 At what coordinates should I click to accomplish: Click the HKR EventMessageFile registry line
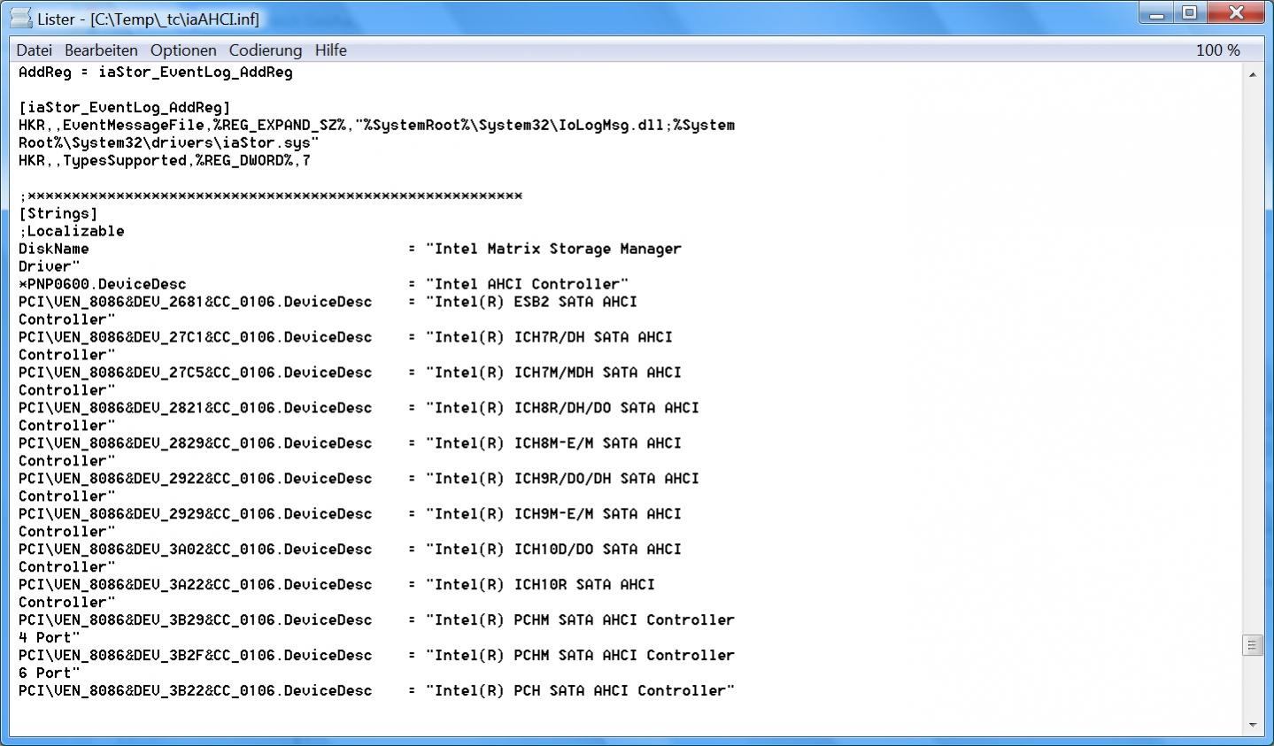point(377,125)
